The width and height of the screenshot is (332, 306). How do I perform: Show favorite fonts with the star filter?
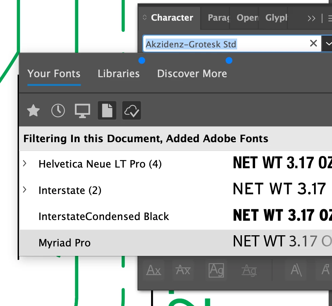click(33, 110)
